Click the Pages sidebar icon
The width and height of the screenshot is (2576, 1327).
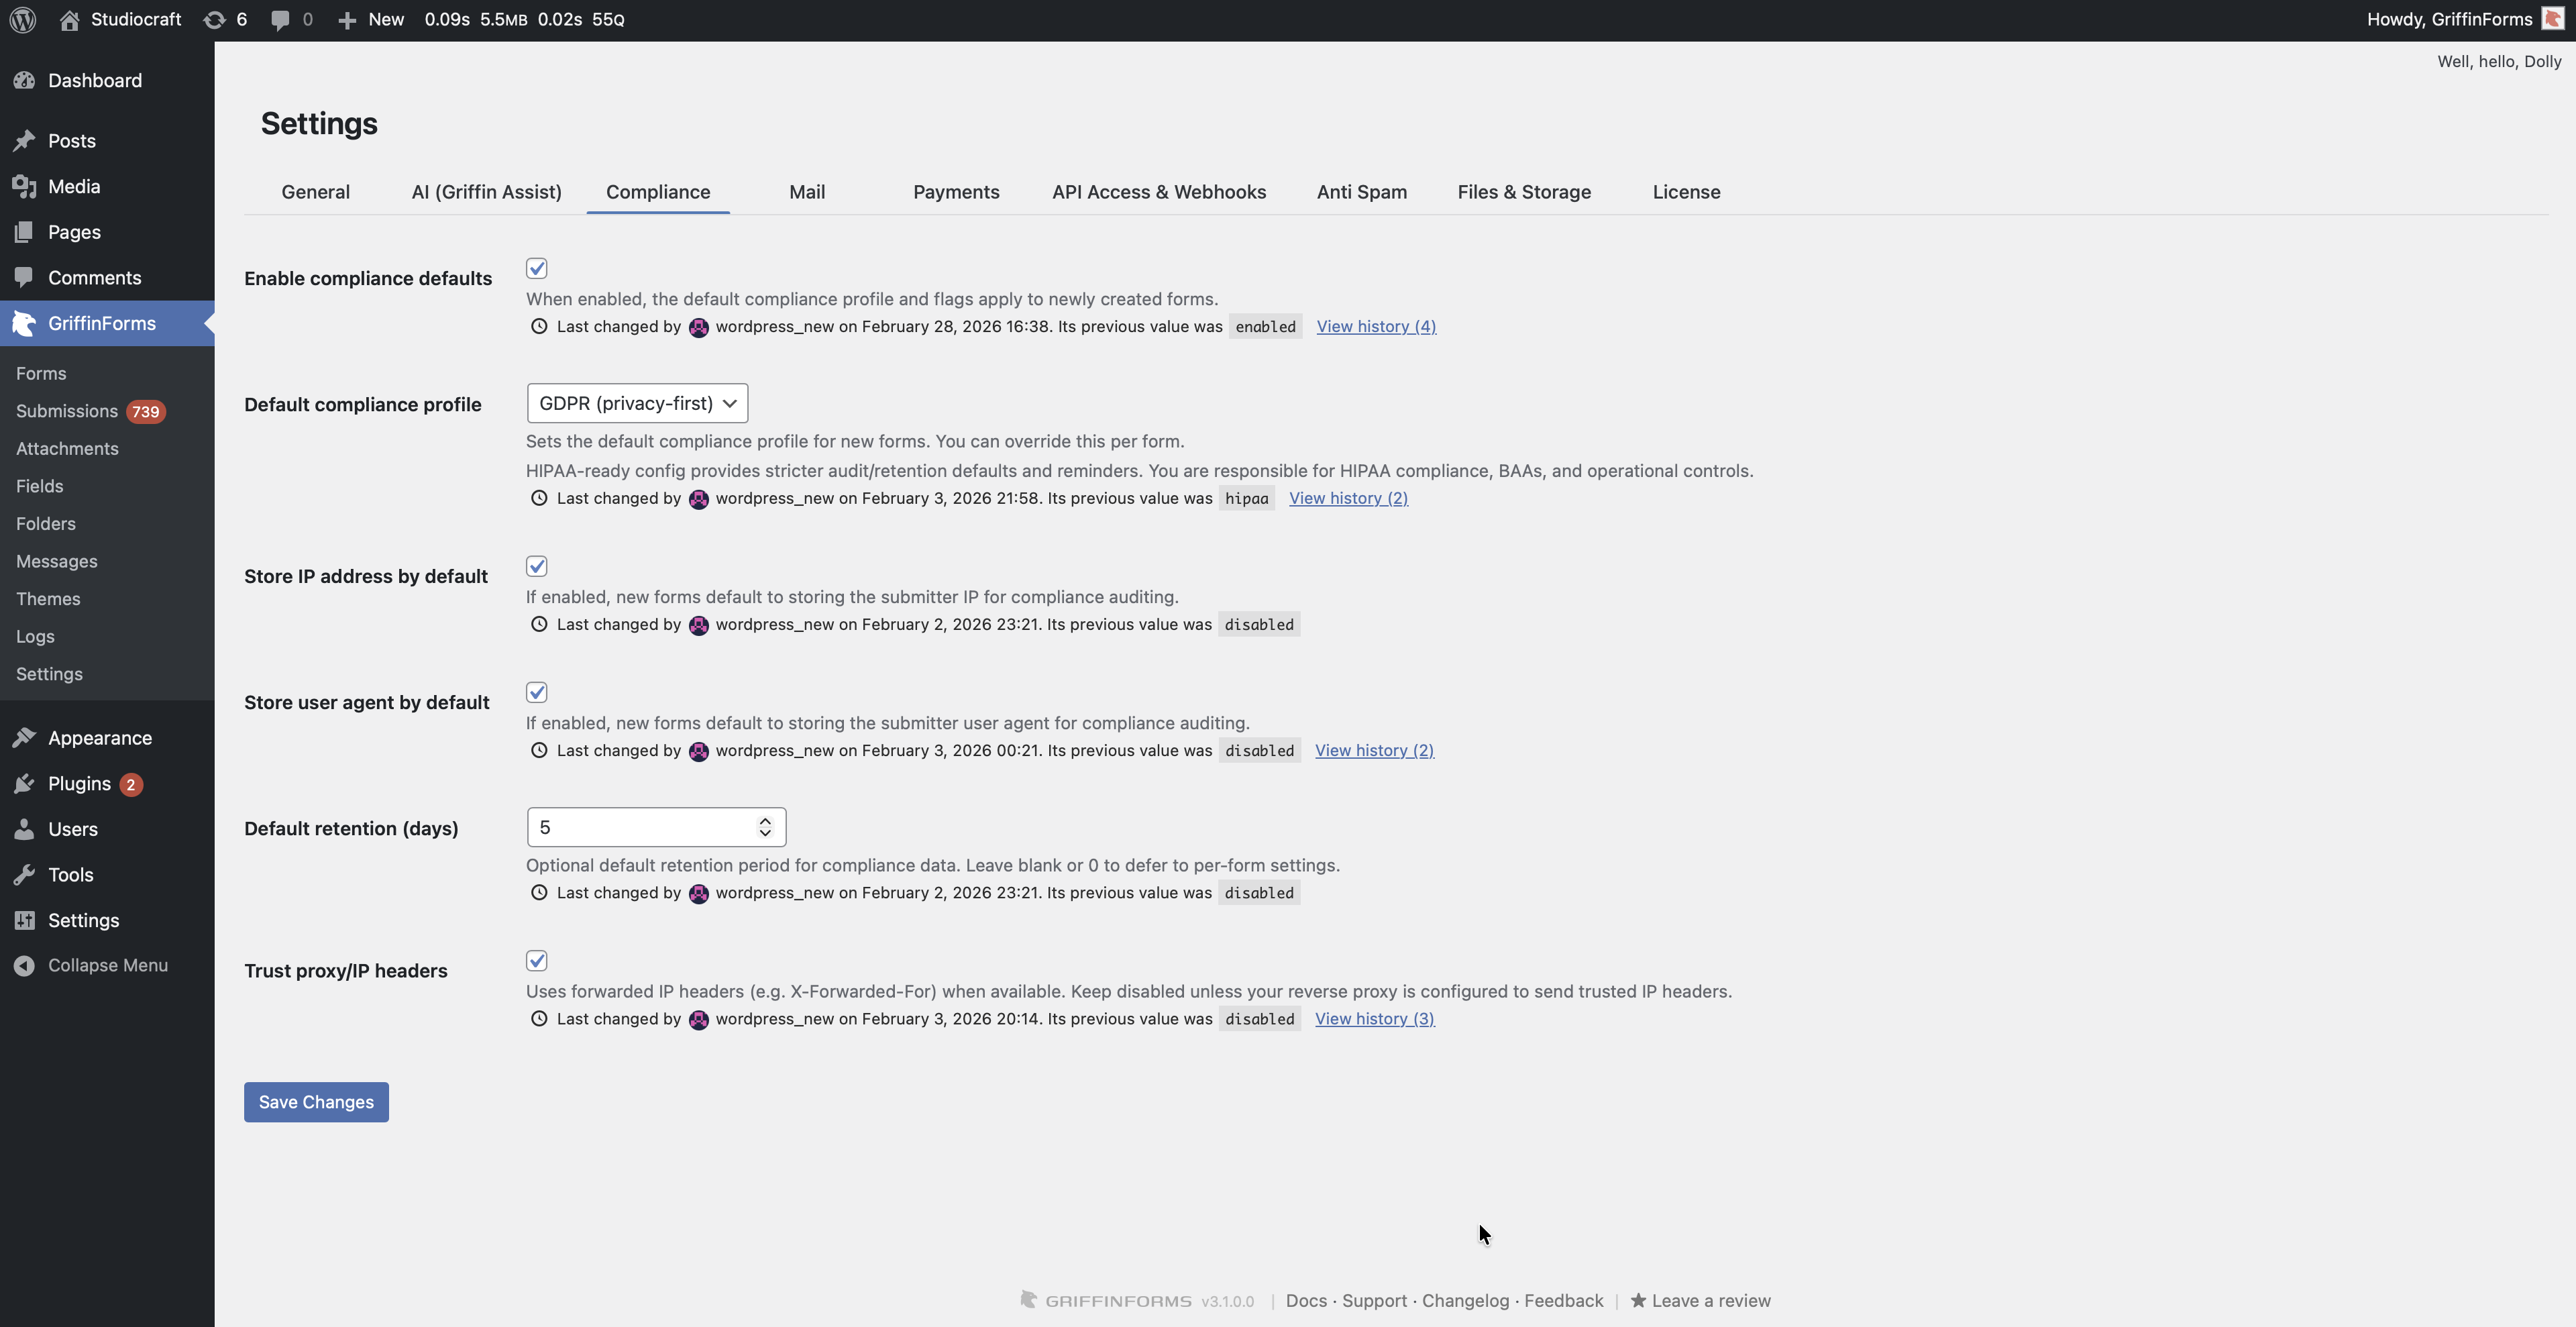[x=25, y=232]
